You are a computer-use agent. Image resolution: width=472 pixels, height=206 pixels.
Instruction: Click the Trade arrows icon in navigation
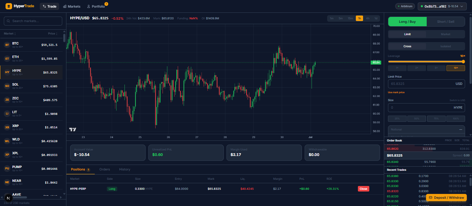click(44, 7)
